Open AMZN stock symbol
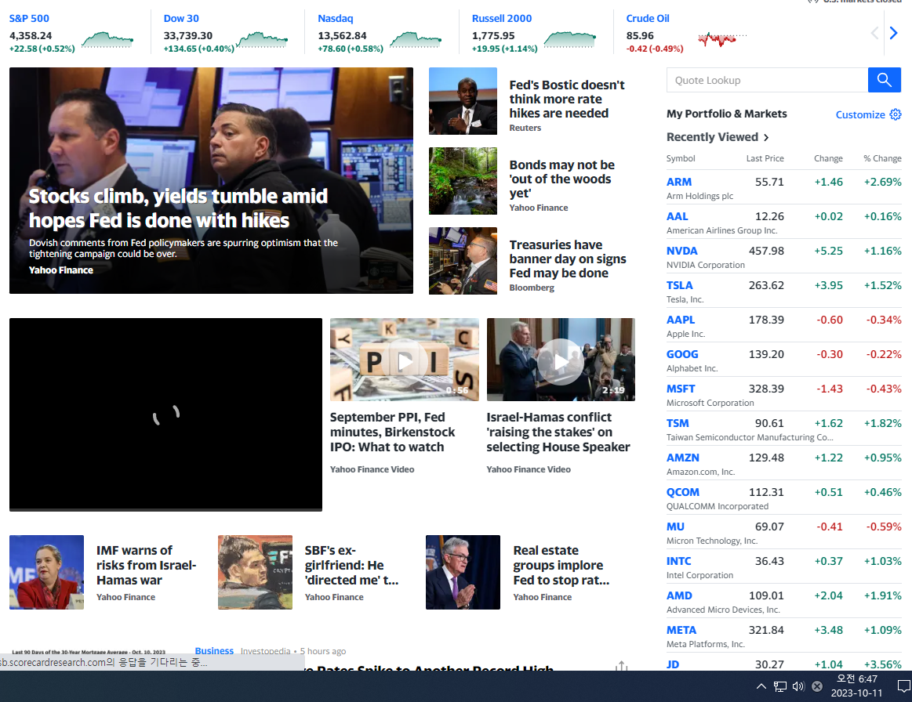The image size is (912, 702). click(x=683, y=458)
